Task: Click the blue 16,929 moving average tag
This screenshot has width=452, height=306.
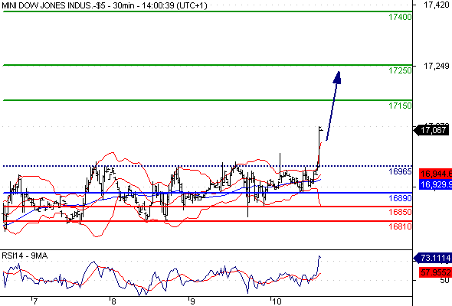Action: click(x=435, y=184)
